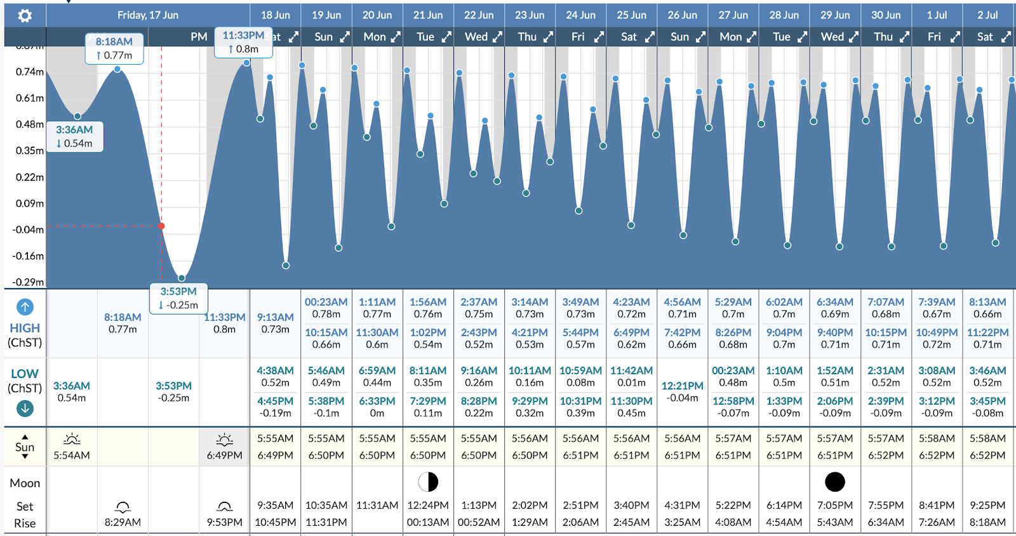Click the Moon row label
1016x536 pixels.
click(x=25, y=483)
